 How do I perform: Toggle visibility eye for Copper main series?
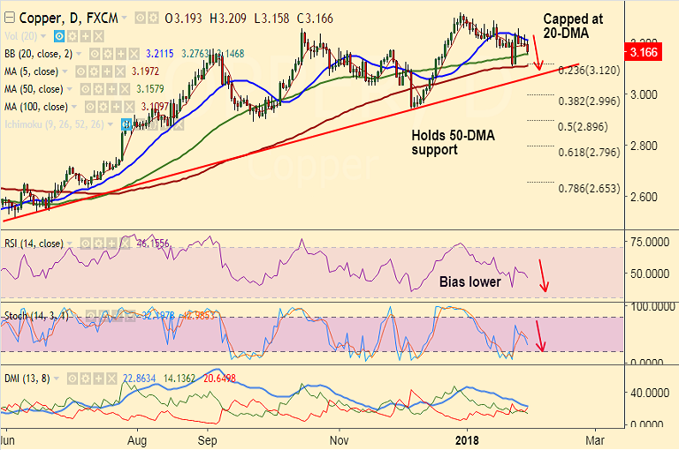click(140, 19)
